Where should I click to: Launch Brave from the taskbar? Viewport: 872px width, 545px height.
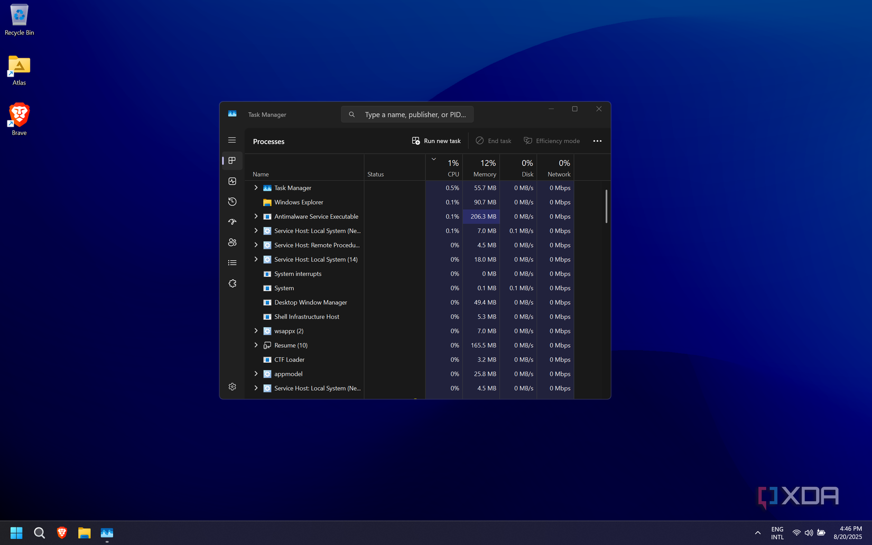pyautogui.click(x=62, y=532)
